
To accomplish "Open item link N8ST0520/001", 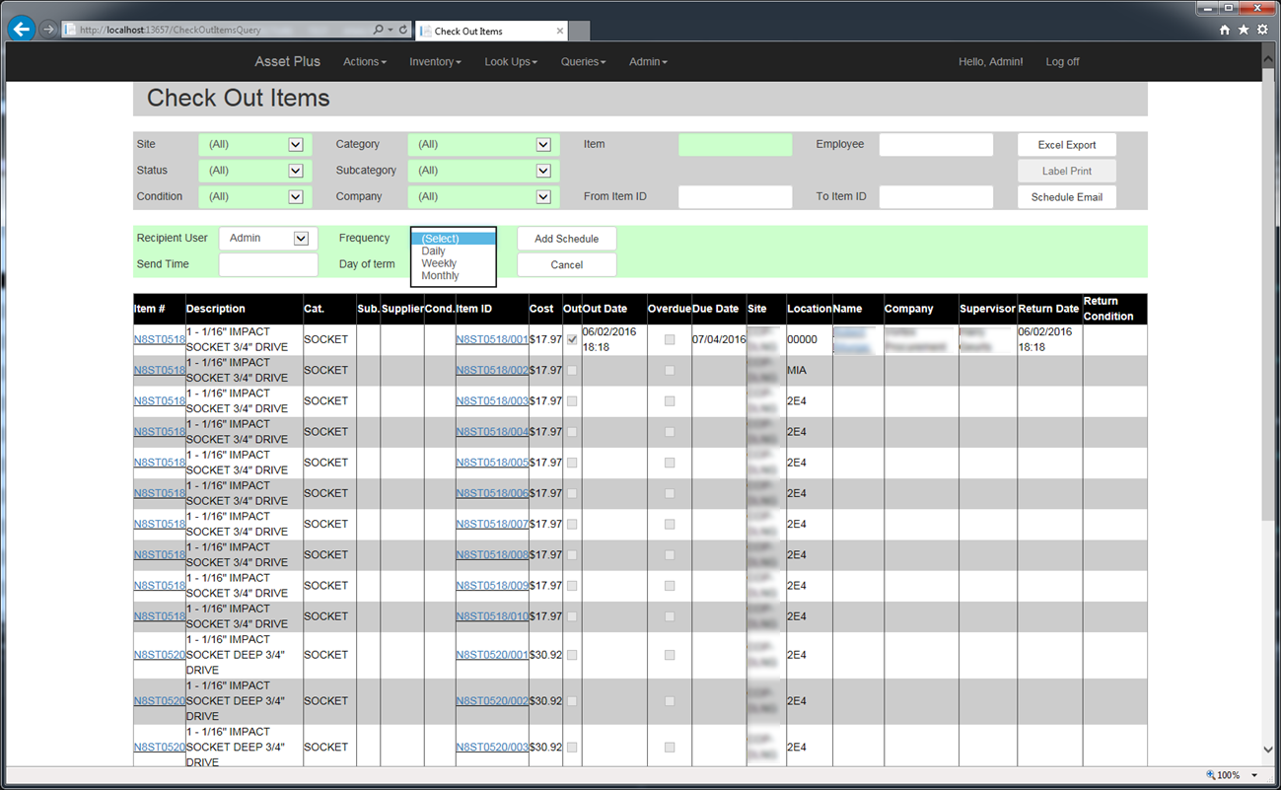I will click(x=492, y=655).
